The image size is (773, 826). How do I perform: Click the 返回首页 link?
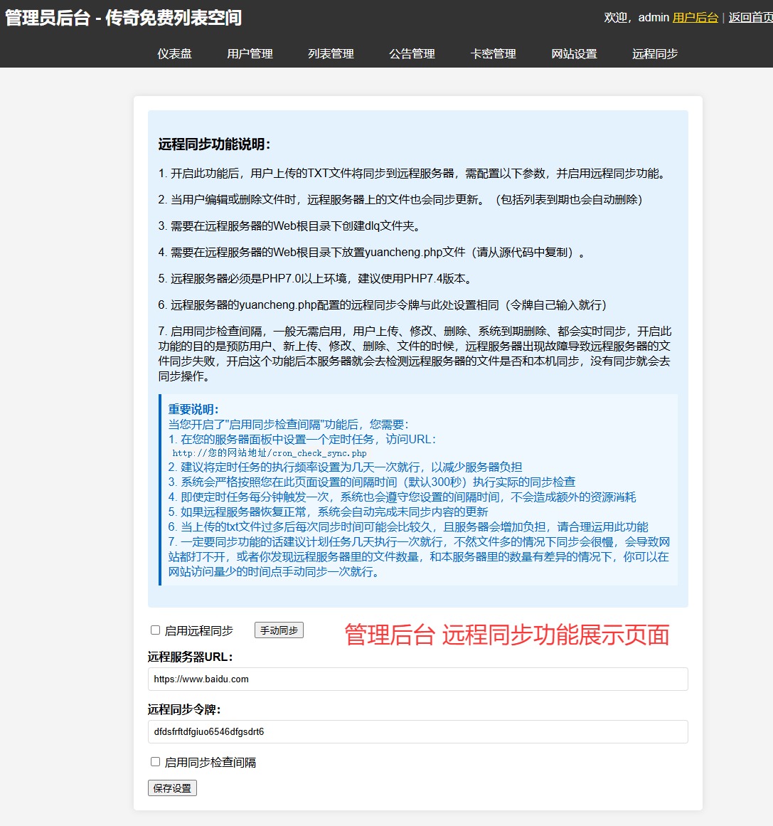point(750,17)
